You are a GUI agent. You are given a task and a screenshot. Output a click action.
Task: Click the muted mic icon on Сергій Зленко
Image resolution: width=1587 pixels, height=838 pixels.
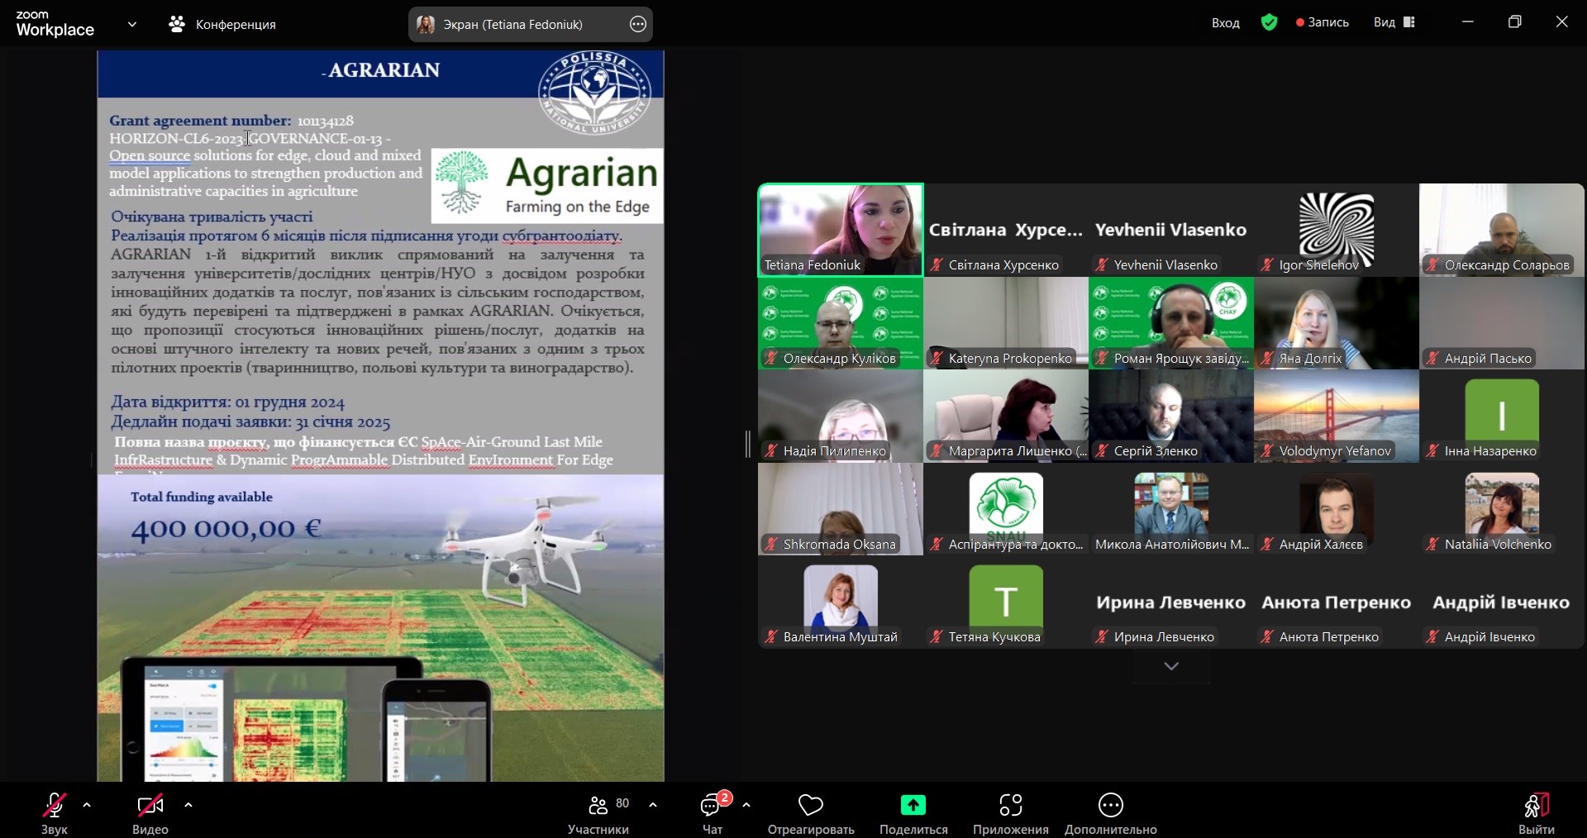[1102, 451]
